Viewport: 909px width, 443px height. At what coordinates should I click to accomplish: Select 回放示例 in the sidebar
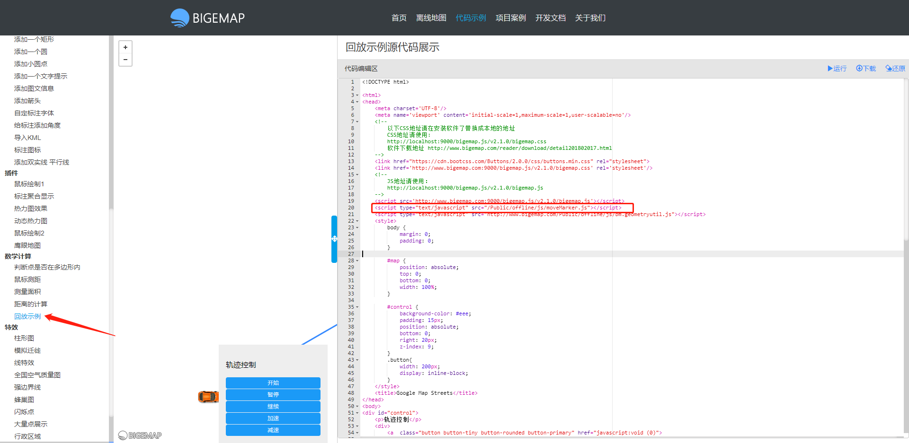27,316
